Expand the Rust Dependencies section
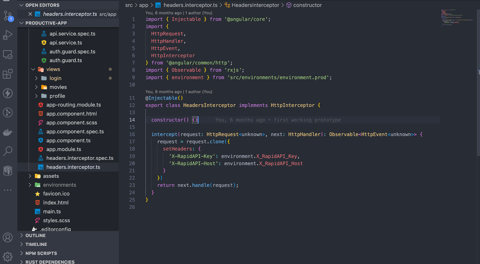 [22, 262]
